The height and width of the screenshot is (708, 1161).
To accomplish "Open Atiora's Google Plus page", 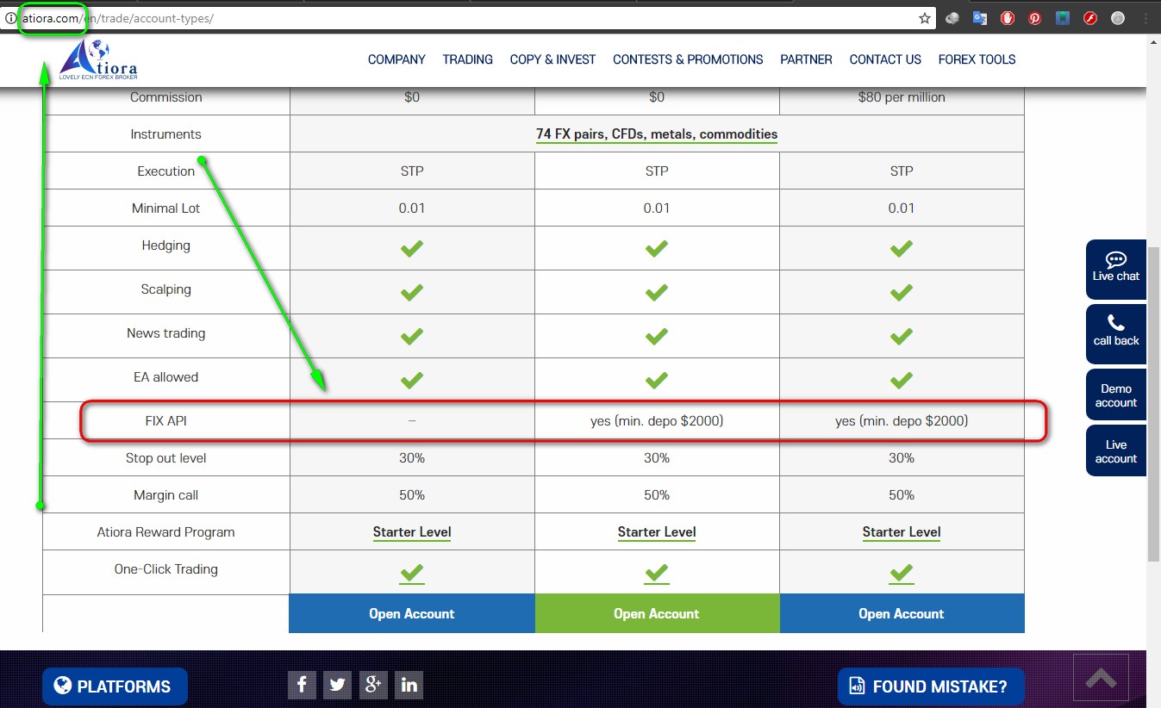I will point(373,685).
